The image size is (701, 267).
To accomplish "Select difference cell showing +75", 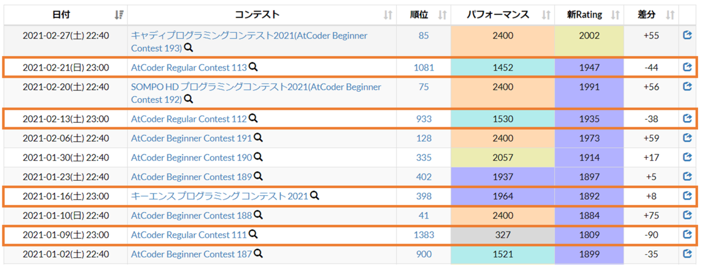I will tap(651, 216).
